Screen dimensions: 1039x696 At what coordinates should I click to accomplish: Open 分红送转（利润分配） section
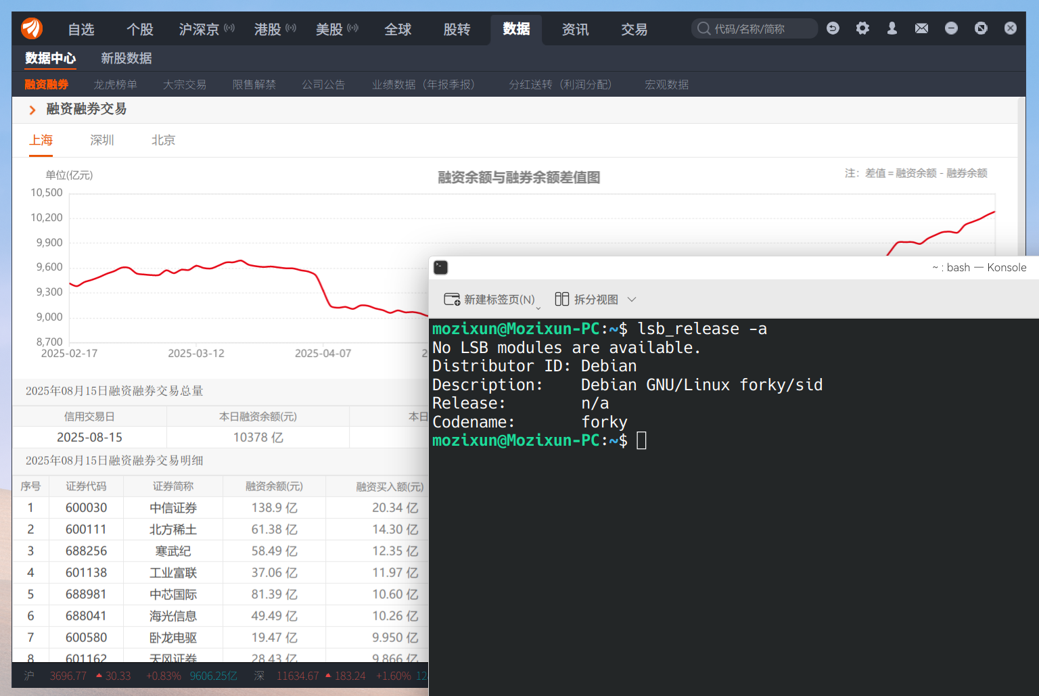(562, 85)
